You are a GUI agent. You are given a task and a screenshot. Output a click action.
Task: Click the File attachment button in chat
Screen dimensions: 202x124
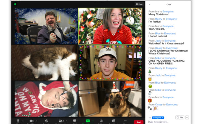pyautogui.click(x=180, y=117)
